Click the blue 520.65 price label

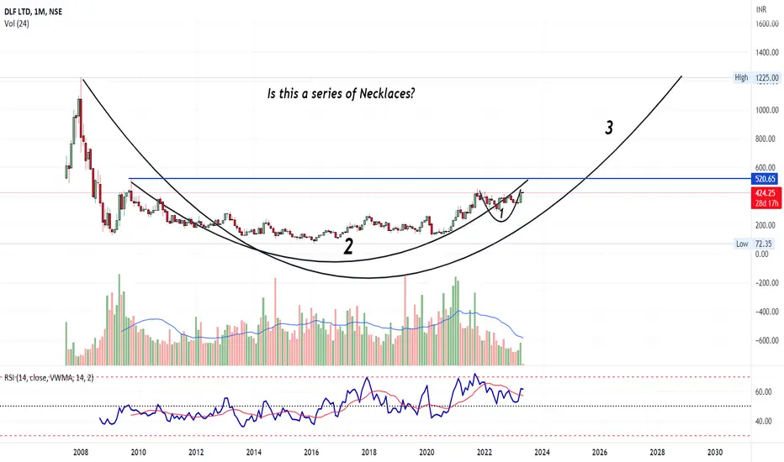tap(765, 179)
